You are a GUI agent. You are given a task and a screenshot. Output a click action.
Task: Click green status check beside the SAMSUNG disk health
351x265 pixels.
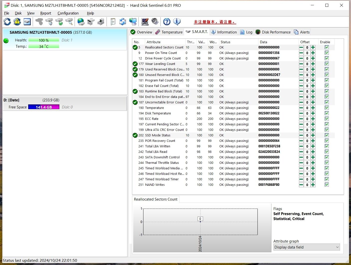pos(6,40)
